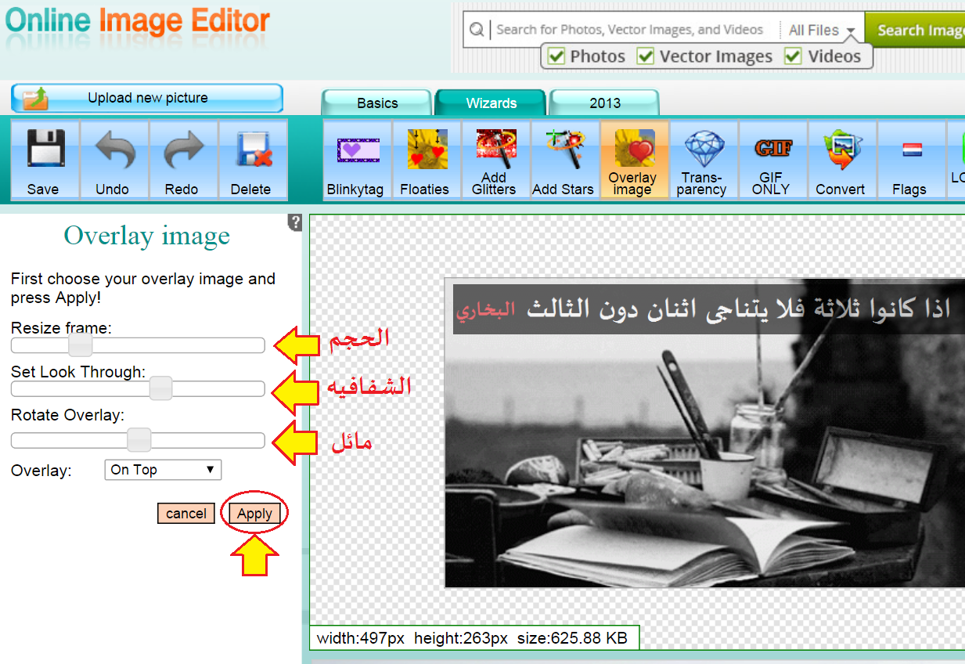Apply the overlay image

(x=254, y=513)
